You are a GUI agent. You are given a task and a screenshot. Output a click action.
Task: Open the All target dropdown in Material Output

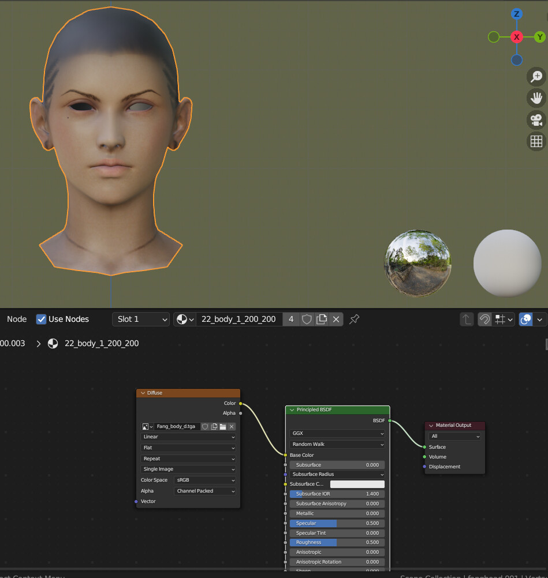pyautogui.click(x=454, y=437)
